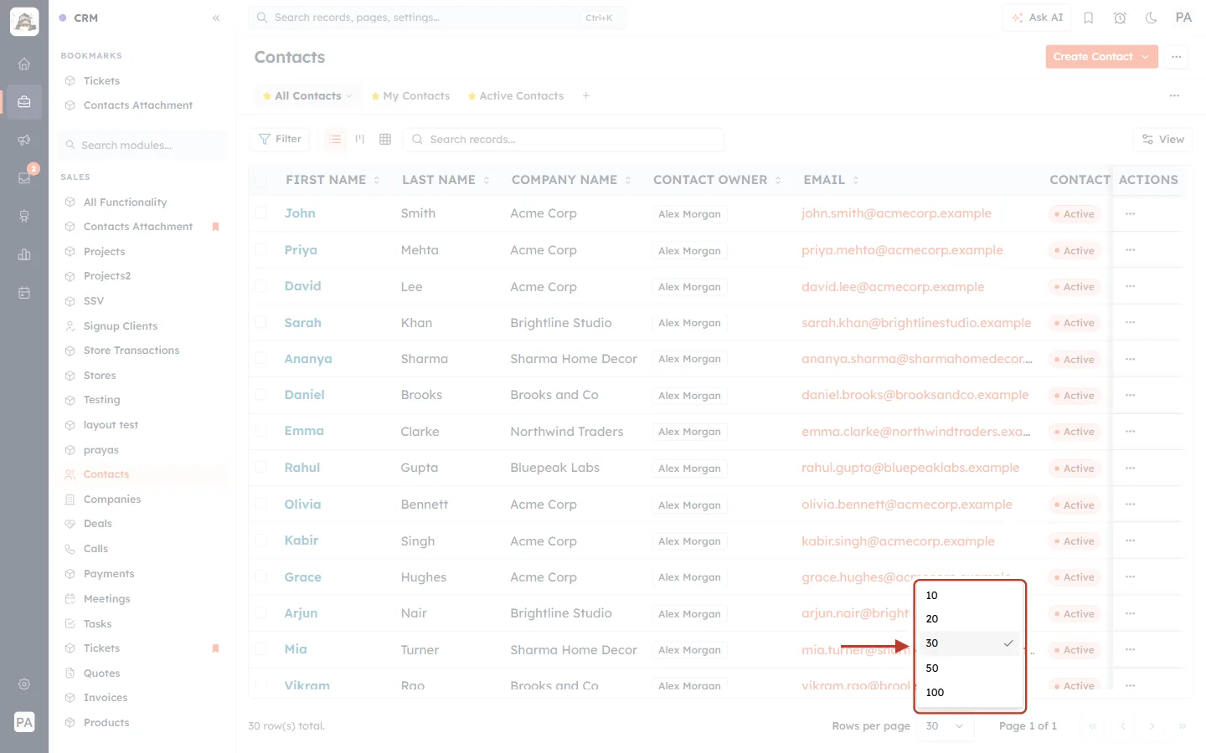Screen dimensions: 1206x753
Task: Click the megaphone icon in the left rail
Action: (x=24, y=140)
